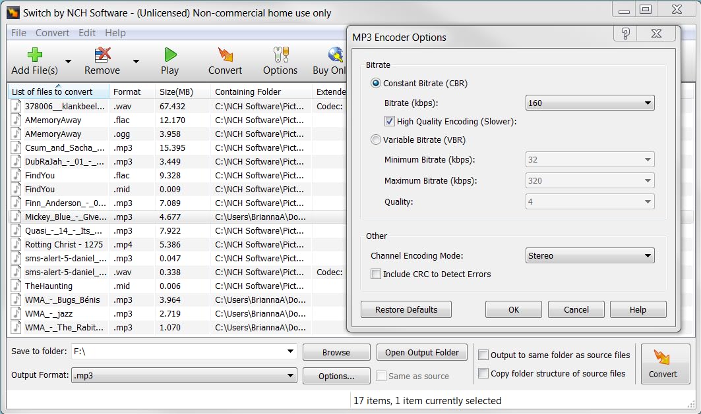Click the large Convert button at bottom right
This screenshot has height=414, width=701.
(665, 364)
